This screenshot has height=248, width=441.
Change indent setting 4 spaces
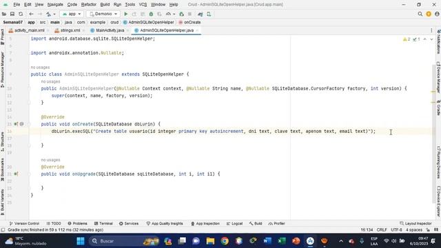[x=413, y=230]
